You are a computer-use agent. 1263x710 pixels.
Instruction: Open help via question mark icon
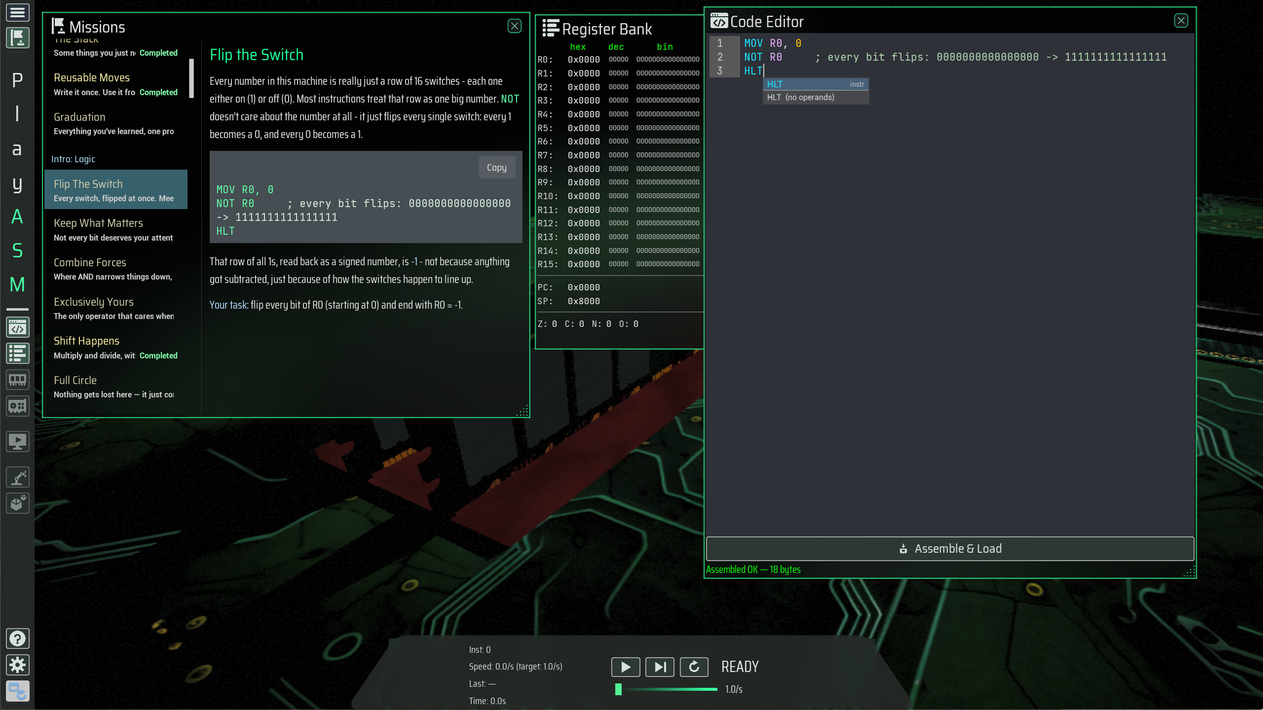click(x=17, y=639)
